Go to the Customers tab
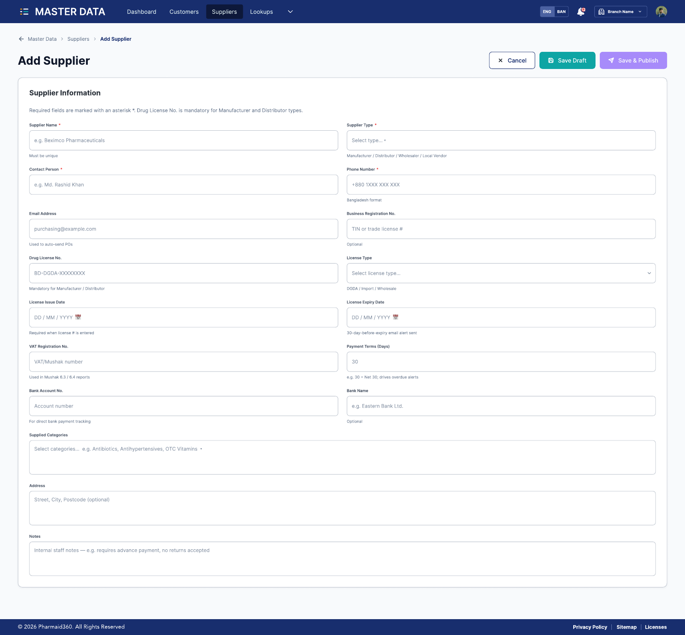Viewport: 685px width, 635px height. (x=184, y=12)
